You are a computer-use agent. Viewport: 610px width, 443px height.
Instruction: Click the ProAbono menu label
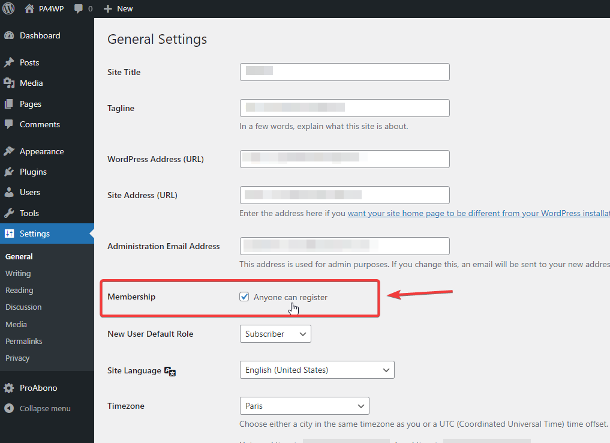tap(38, 388)
